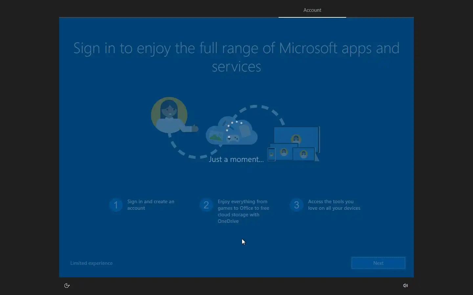
Task: Click the volume speaker icon
Action: [405, 285]
